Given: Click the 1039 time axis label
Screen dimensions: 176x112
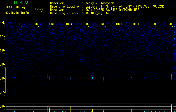Looking at the screenshot, I should click(153, 24).
